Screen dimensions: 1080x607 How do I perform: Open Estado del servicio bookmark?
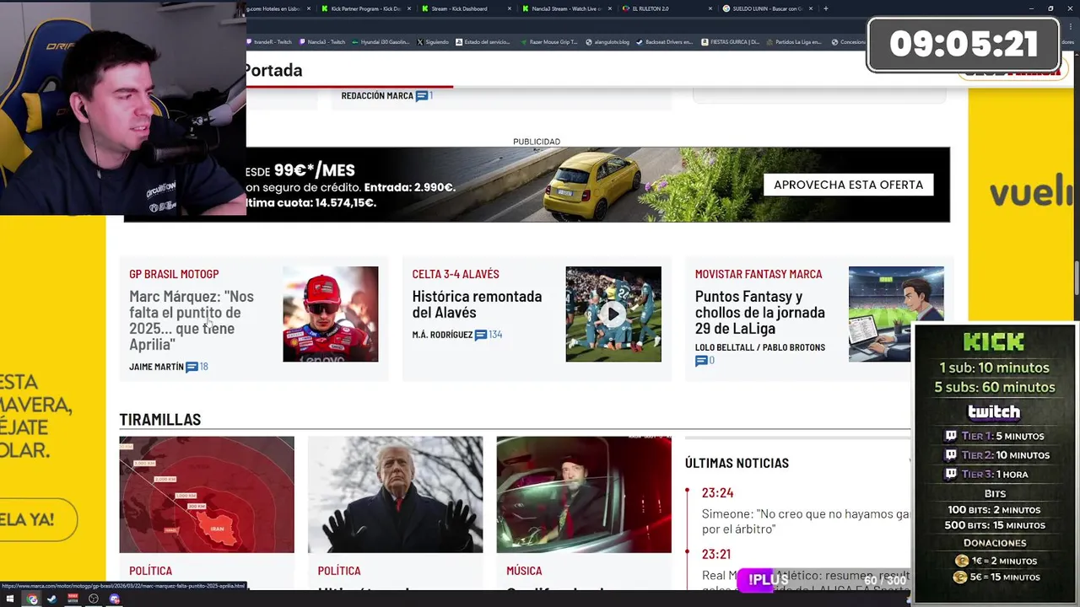(x=483, y=41)
